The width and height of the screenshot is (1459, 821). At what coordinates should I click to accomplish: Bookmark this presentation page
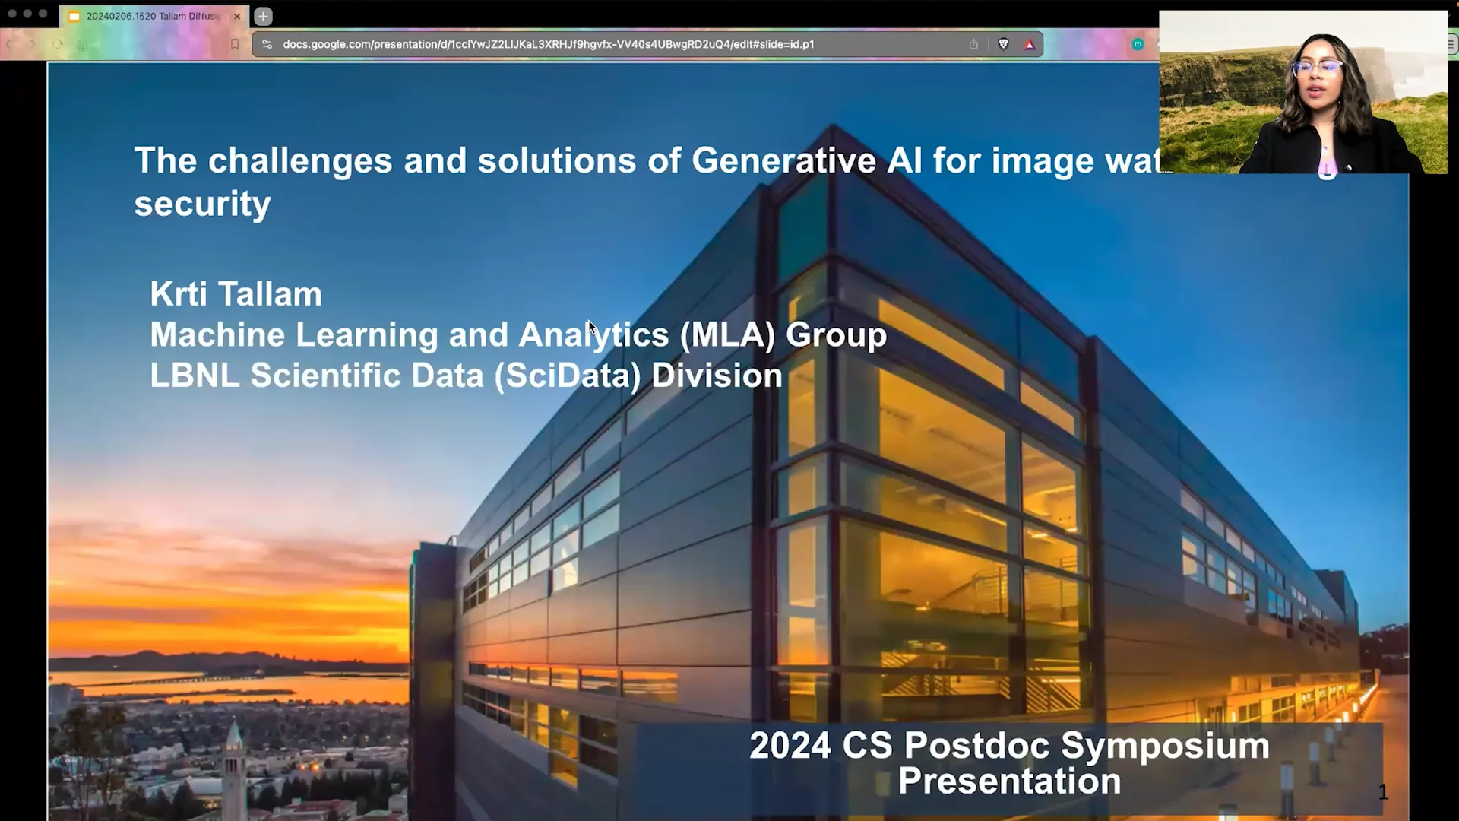click(236, 43)
